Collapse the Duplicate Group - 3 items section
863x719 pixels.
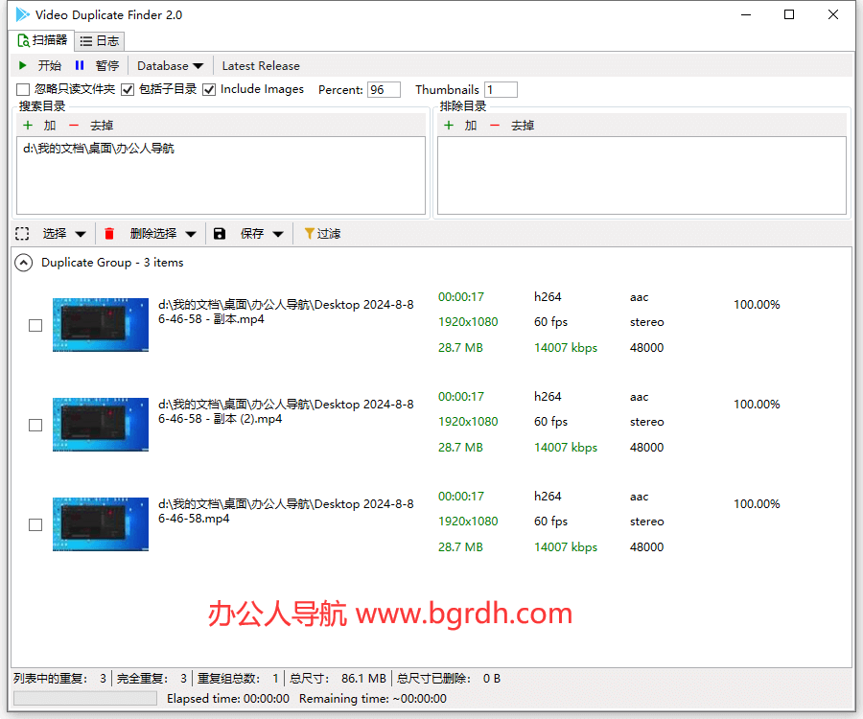coord(23,262)
